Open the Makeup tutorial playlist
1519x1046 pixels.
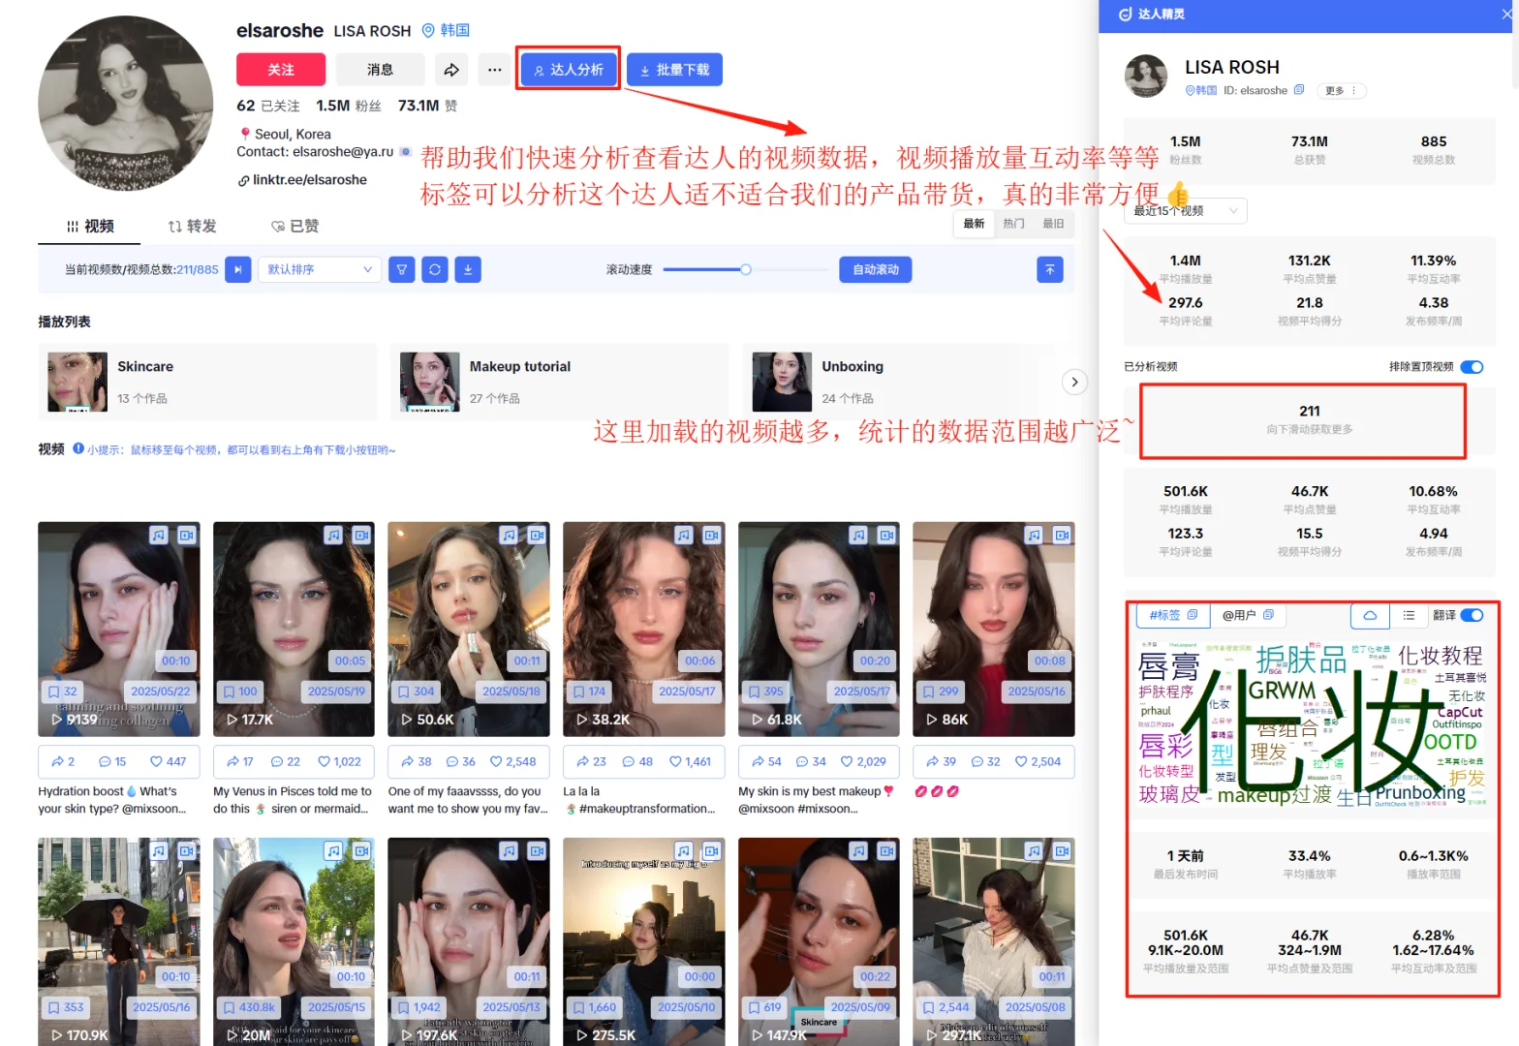[x=559, y=382]
